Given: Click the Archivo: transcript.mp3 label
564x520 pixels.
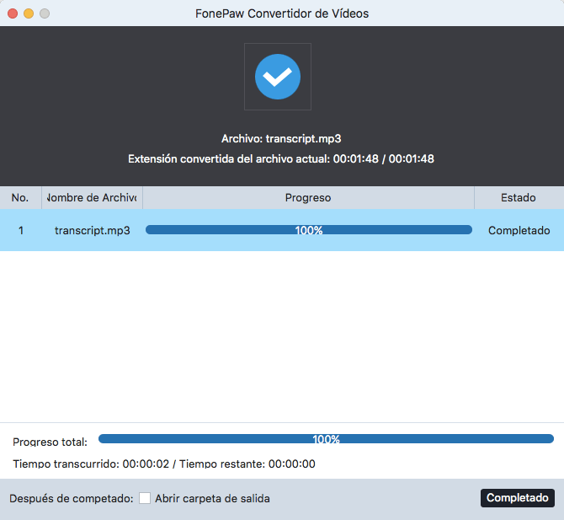Looking at the screenshot, I should [x=281, y=139].
